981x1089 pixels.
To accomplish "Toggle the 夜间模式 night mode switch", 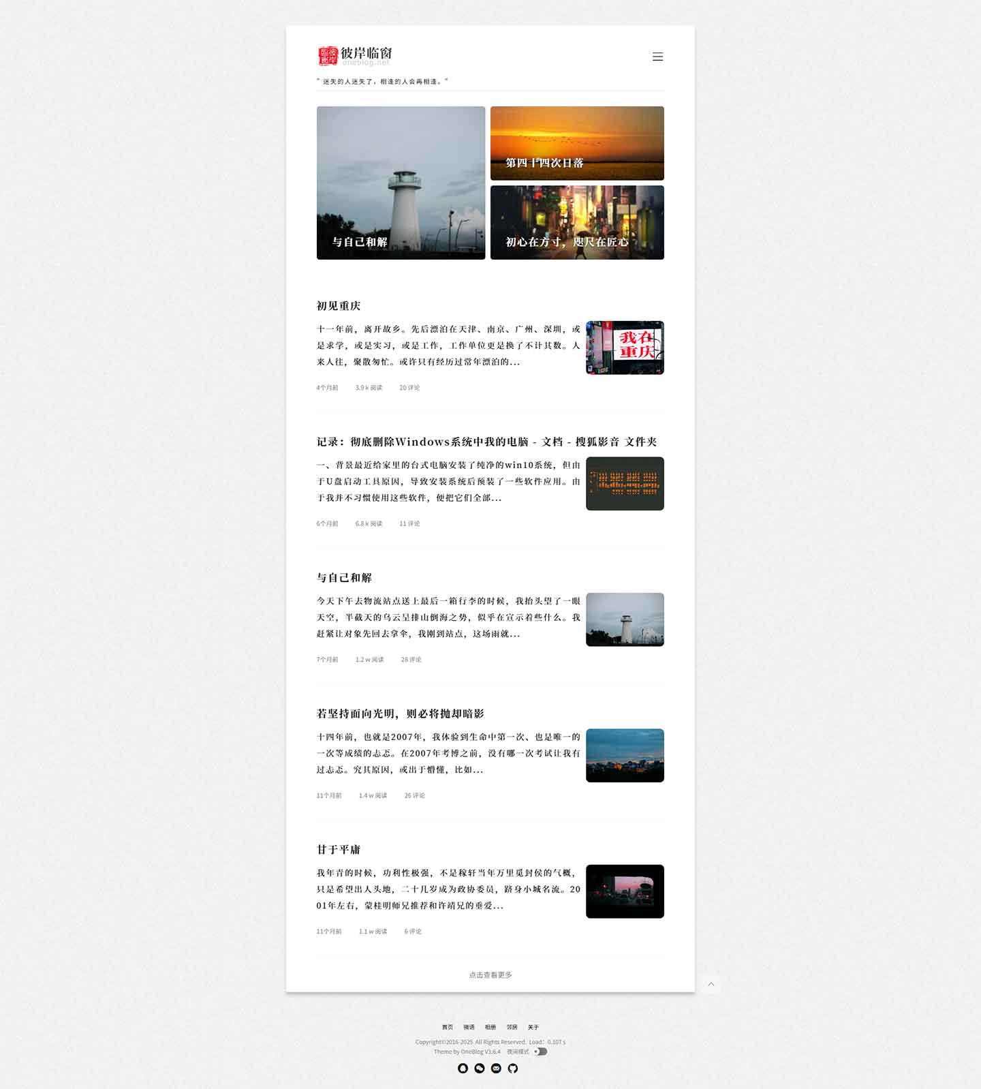I will coord(541,1052).
